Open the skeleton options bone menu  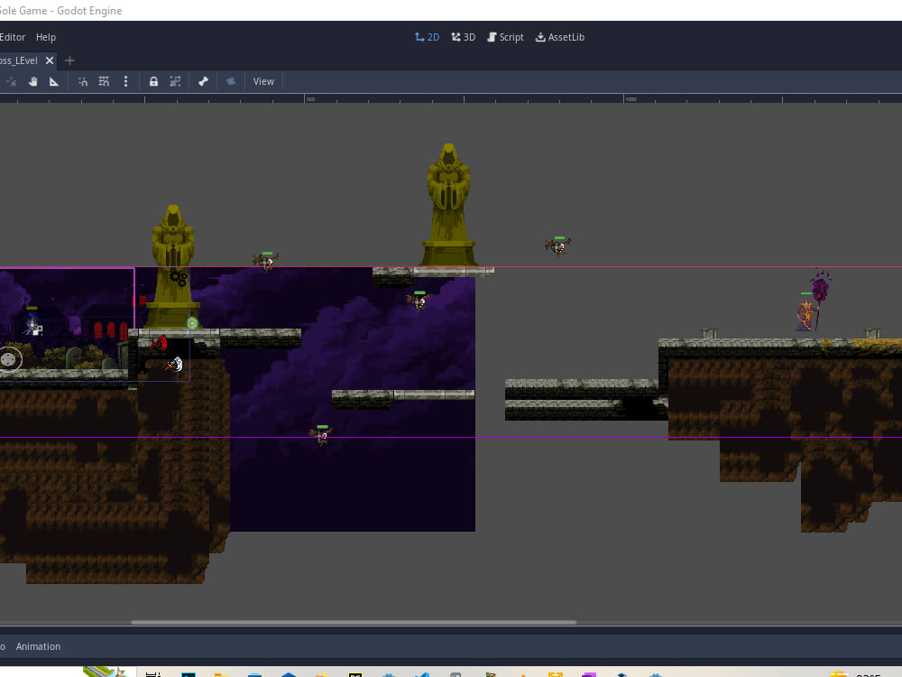coord(203,81)
